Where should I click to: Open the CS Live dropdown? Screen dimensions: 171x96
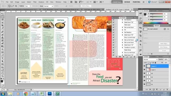[153, 2]
